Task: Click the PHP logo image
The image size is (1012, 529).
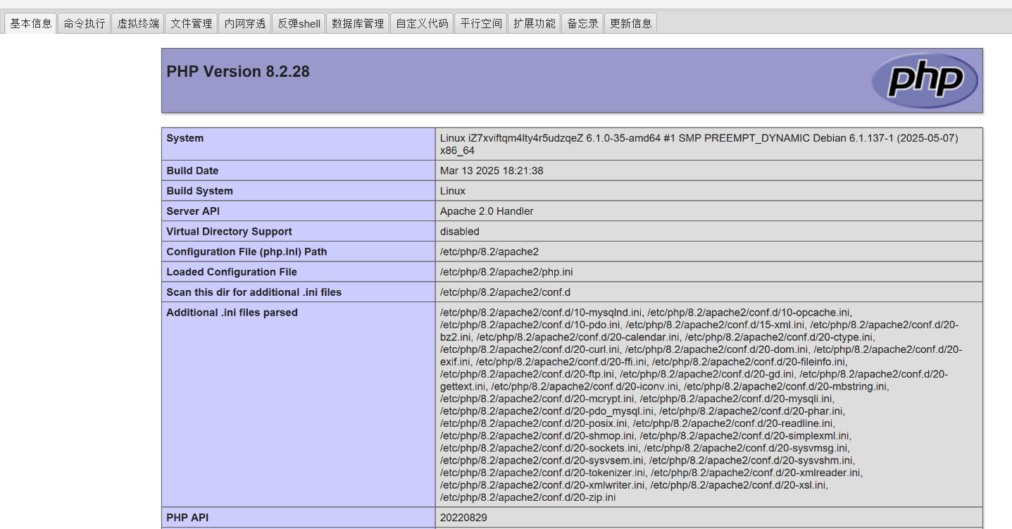Action: pos(925,80)
